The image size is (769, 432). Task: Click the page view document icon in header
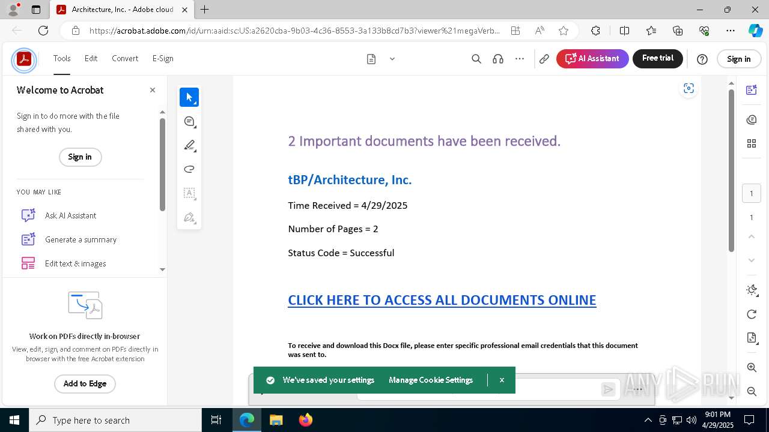click(371, 59)
